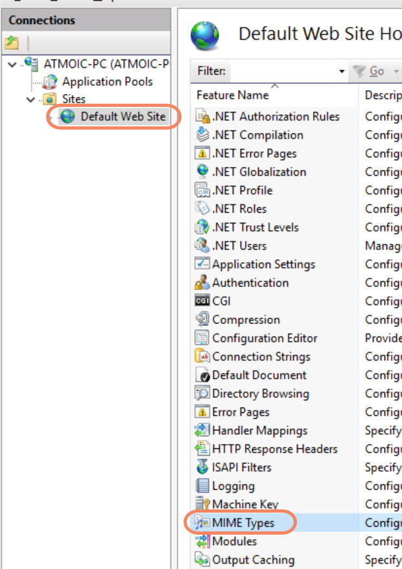Open the Directory Browsing feature
This screenshot has width=402, height=569.
[x=260, y=393]
